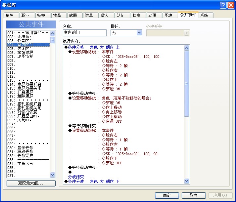Click the help question mark icon
The width and height of the screenshot is (236, 202).
223,5
